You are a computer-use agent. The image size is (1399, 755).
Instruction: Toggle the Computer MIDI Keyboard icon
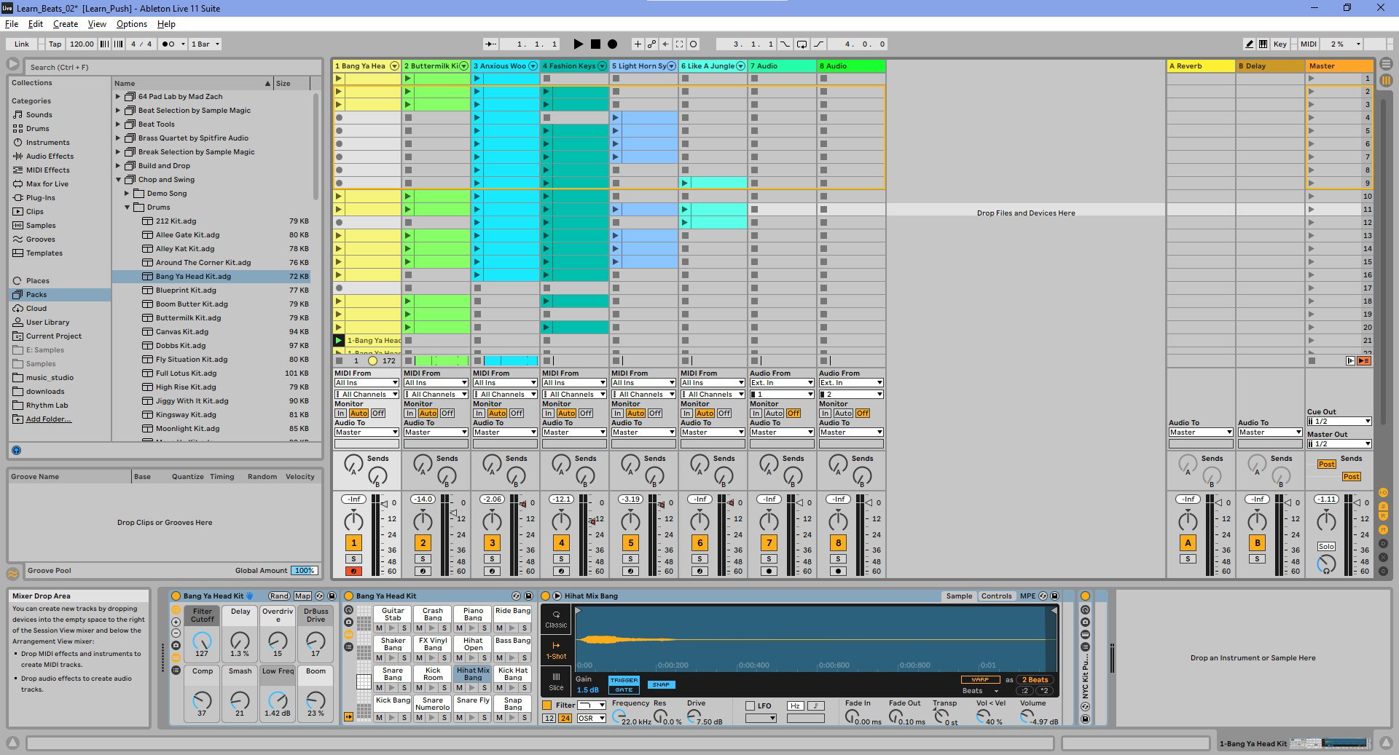pyautogui.click(x=1262, y=44)
